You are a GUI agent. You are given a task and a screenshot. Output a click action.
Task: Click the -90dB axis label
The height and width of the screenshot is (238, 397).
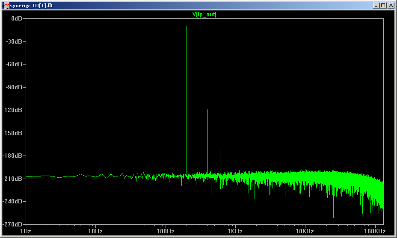[x=14, y=87]
